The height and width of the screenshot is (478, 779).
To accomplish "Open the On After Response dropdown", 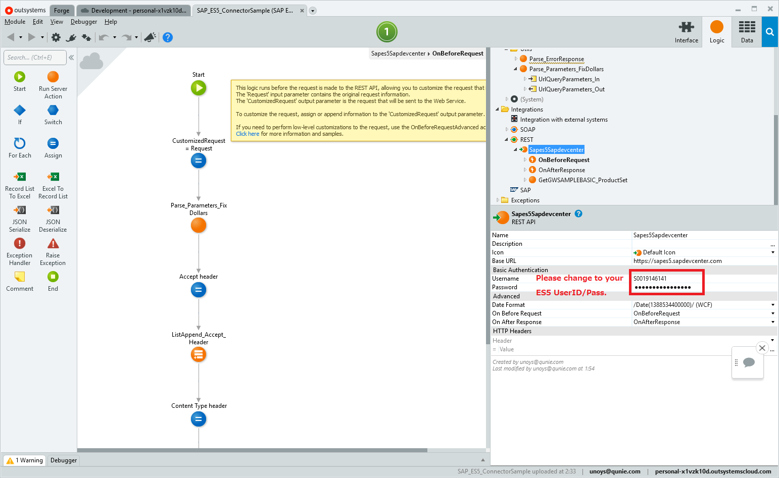I will pyautogui.click(x=772, y=322).
